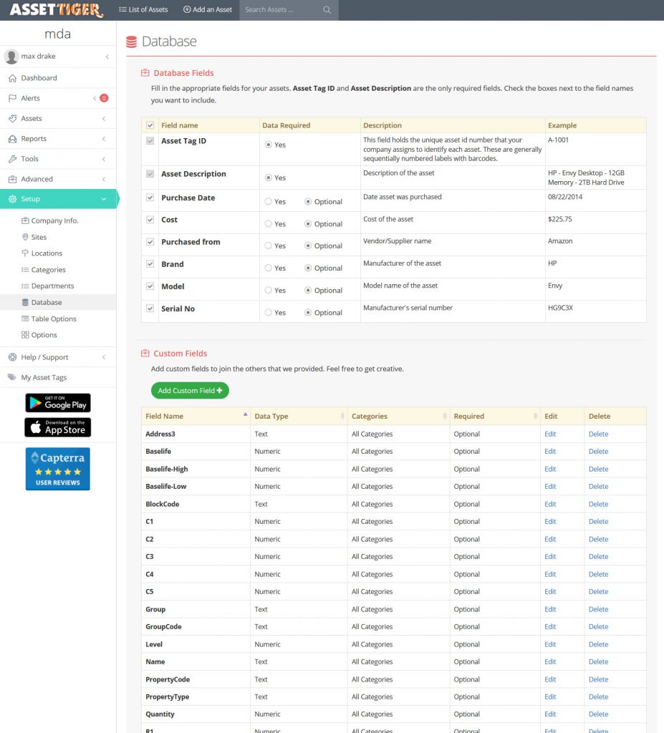Expand the Reports menu chevron

click(105, 139)
